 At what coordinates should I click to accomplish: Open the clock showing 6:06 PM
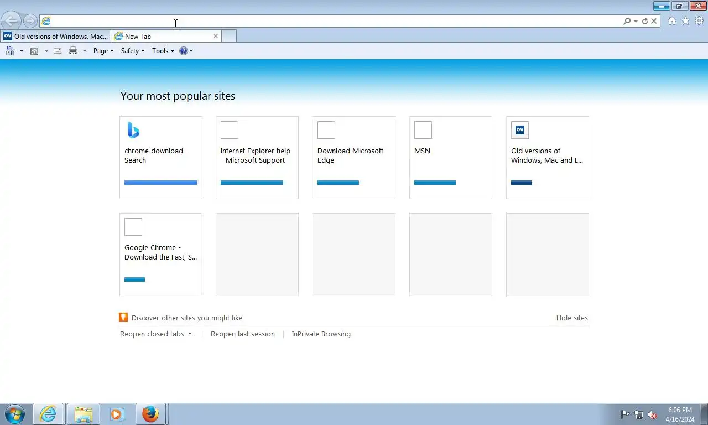click(680, 414)
